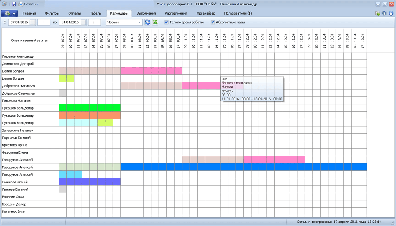
Task: Open the blue gear application menu button
Action: click(9, 13)
